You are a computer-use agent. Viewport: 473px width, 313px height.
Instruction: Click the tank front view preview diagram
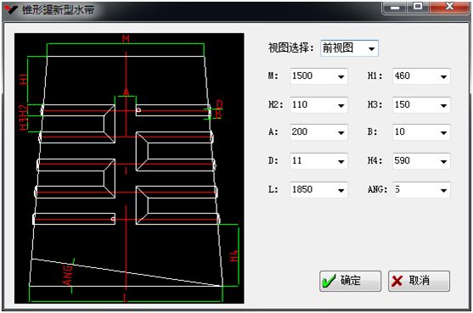[129, 168]
